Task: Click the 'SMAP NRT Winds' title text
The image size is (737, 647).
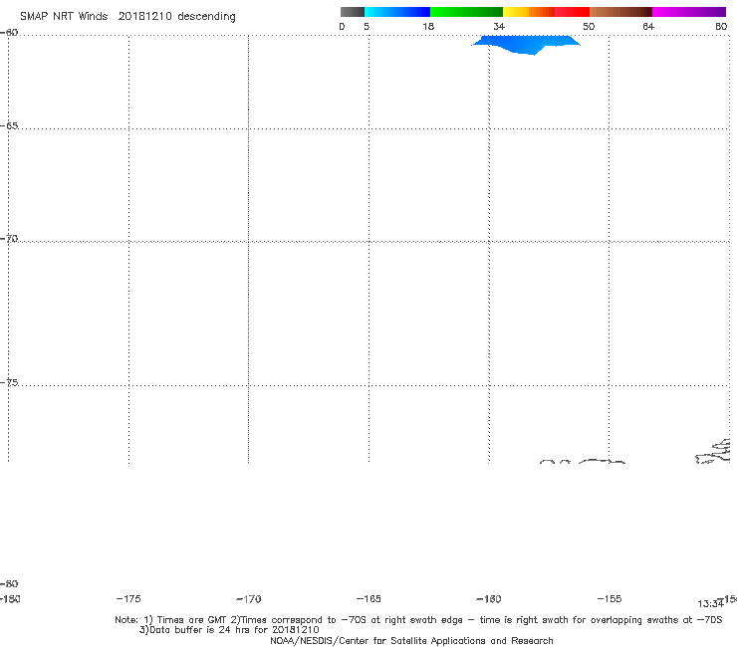Action: [x=64, y=17]
